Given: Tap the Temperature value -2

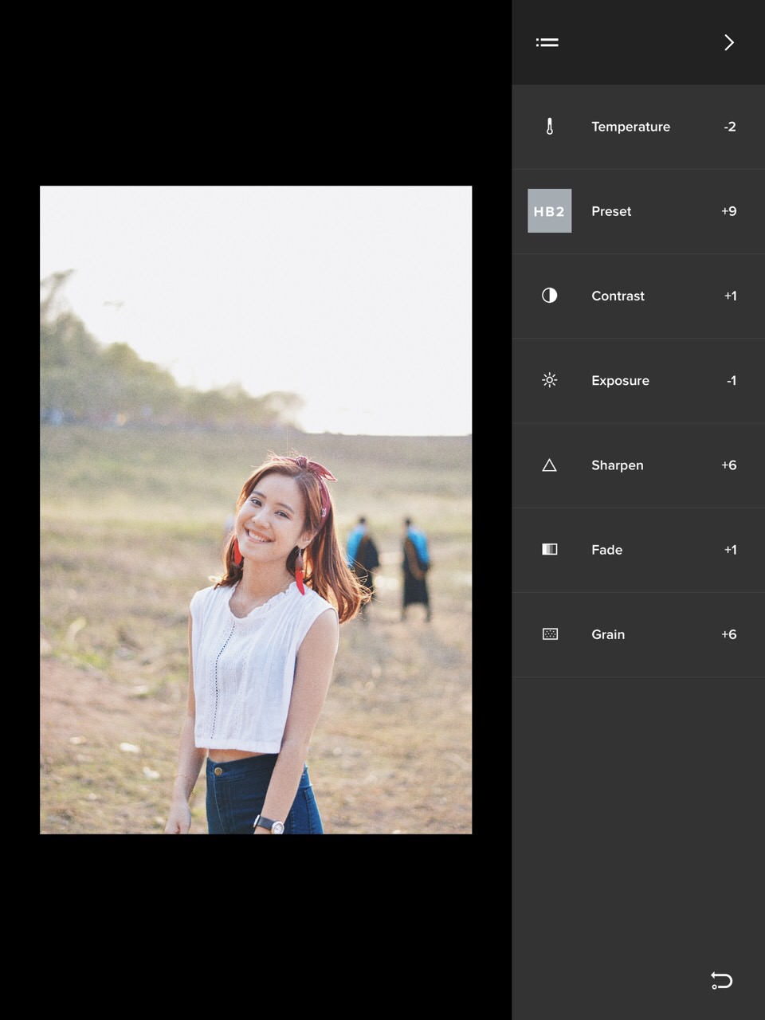Looking at the screenshot, I should [729, 127].
